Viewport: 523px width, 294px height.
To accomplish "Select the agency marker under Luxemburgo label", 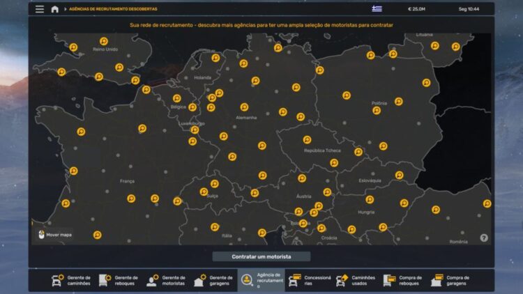I will click(195, 130).
